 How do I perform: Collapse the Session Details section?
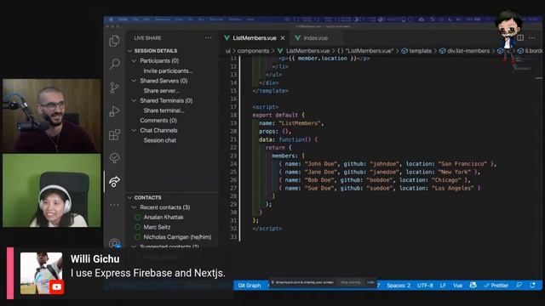pyautogui.click(x=130, y=51)
